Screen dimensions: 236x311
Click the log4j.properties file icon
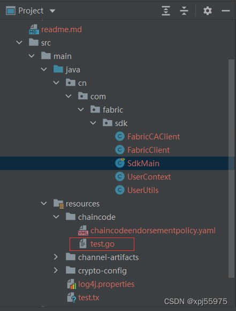point(72,284)
